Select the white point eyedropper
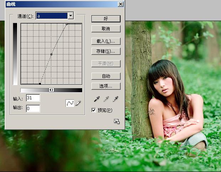 coord(115,99)
